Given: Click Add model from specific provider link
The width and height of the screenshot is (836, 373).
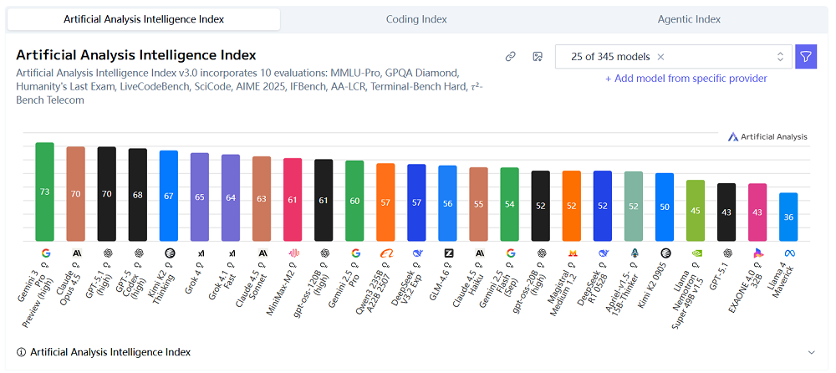Looking at the screenshot, I should tap(686, 79).
